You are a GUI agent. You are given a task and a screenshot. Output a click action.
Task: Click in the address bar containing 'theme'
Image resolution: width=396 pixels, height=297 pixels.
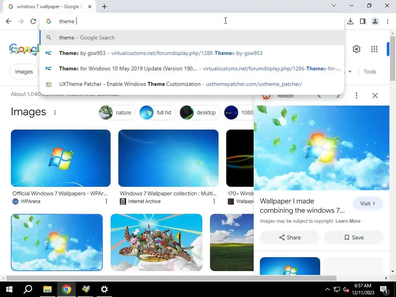tap(192, 21)
